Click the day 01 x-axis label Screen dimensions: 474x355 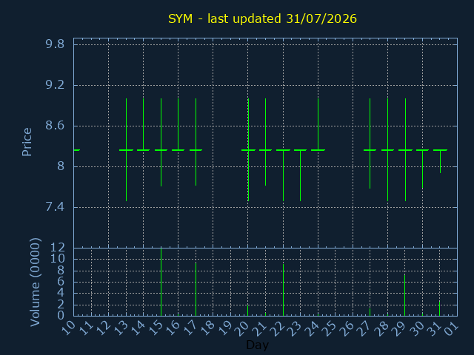coord(453,328)
